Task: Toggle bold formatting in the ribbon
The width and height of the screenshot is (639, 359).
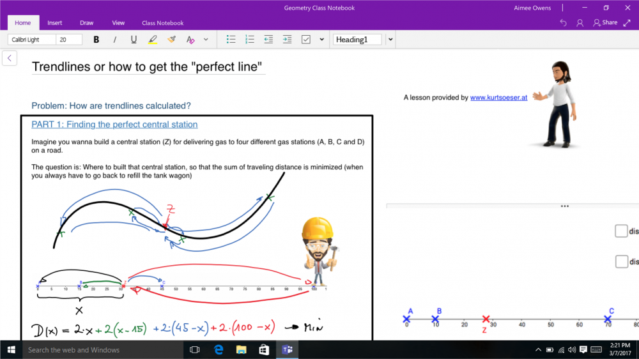Action: pos(96,40)
